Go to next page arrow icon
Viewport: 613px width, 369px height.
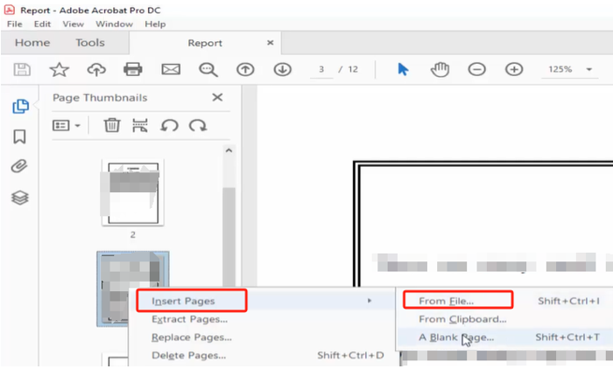[282, 69]
